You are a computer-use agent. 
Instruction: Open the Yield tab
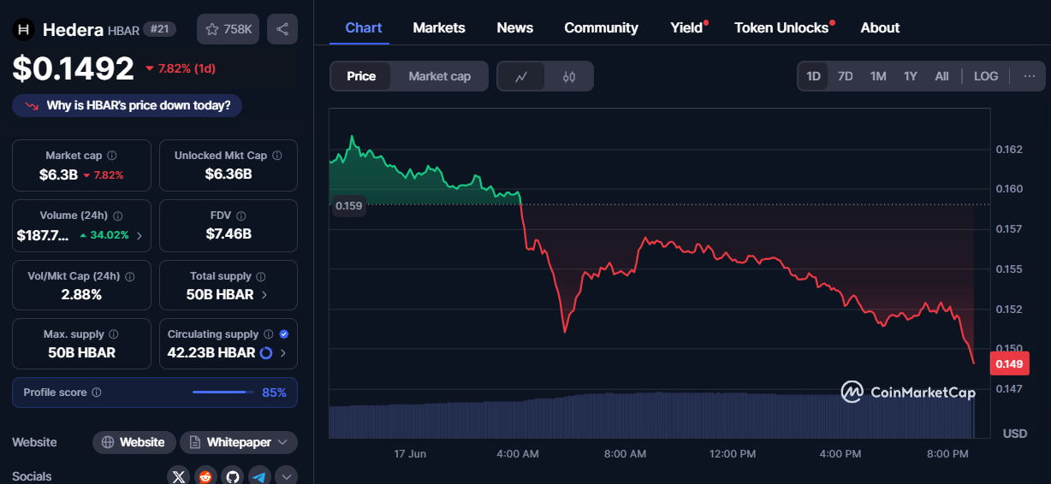pyautogui.click(x=686, y=27)
